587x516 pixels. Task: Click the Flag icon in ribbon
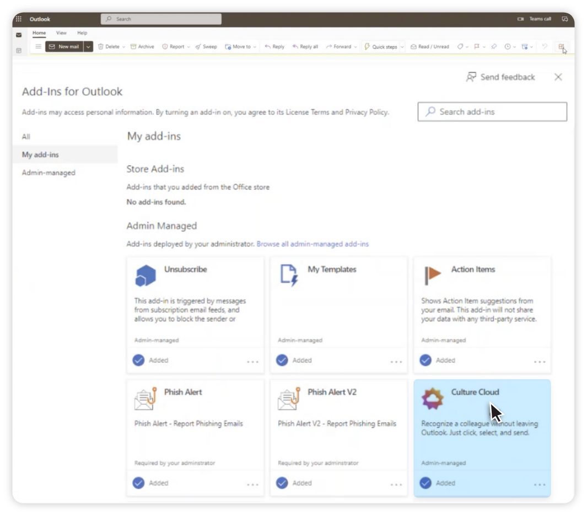pyautogui.click(x=477, y=46)
